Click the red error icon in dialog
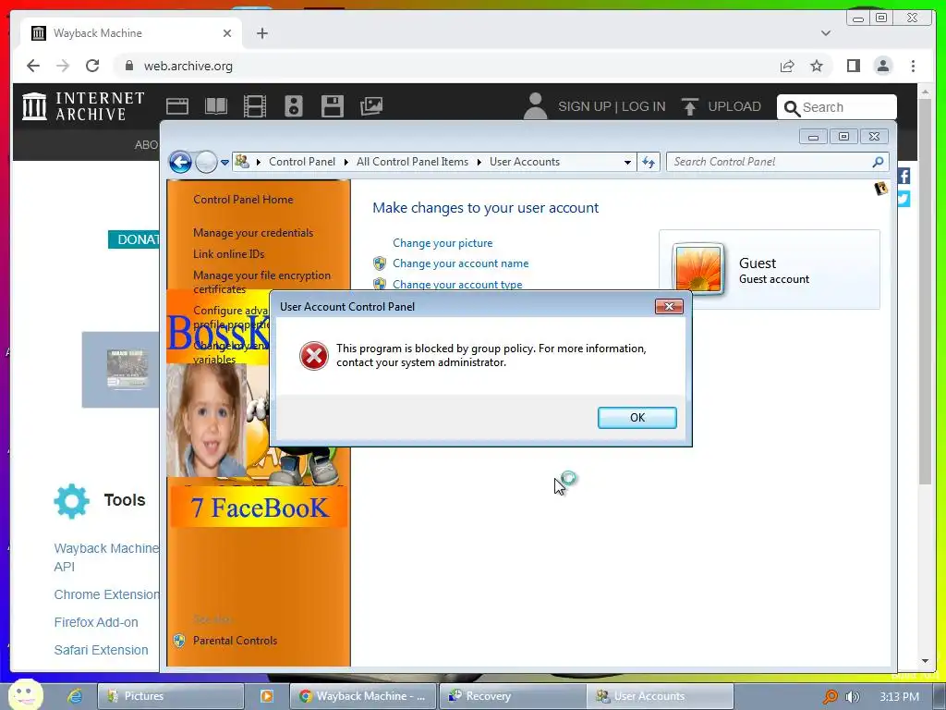The image size is (946, 710). pos(314,356)
